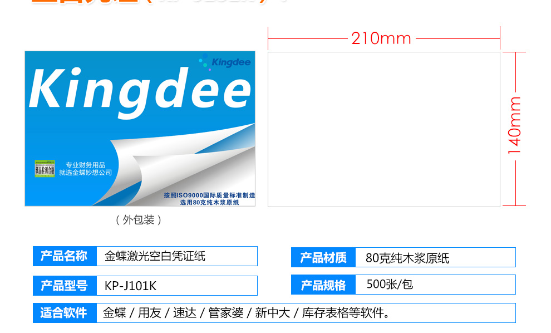The image size is (551, 333).
Task: Click the small Kingdee logo top-right of package
Action: pos(225,62)
